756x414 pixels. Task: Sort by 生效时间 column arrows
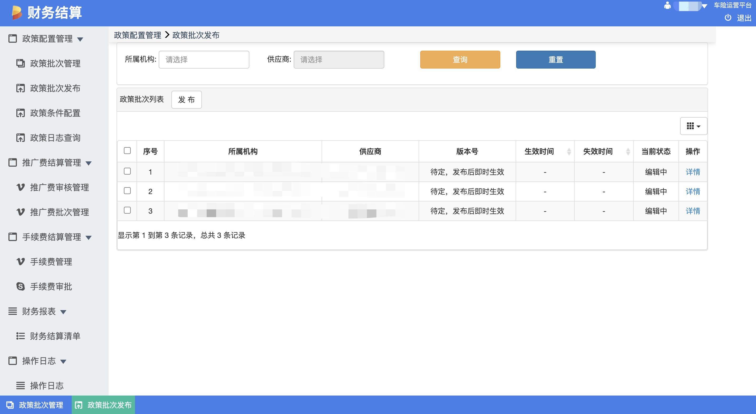coord(569,152)
